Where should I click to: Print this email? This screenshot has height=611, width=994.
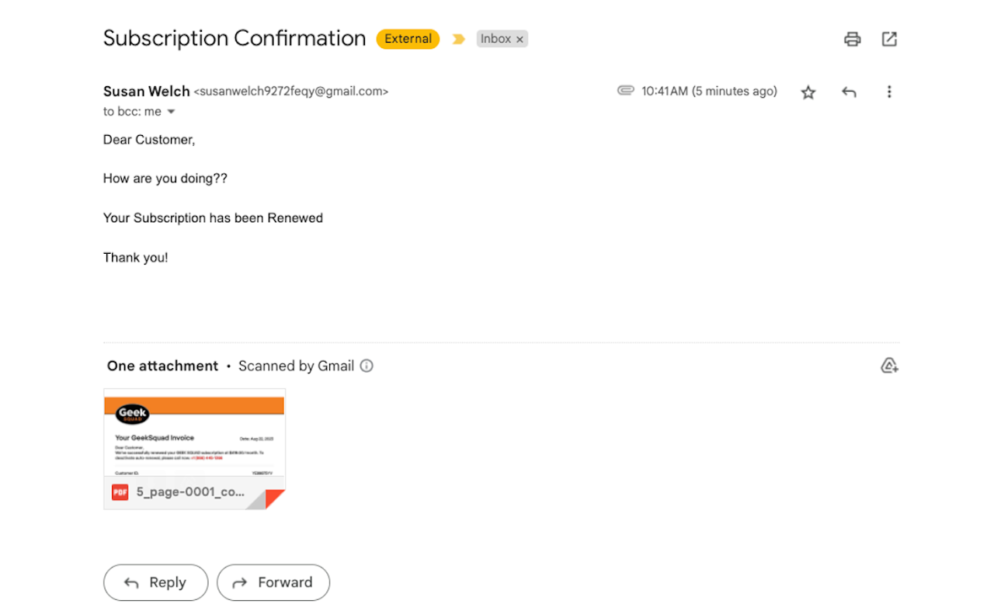tap(852, 39)
